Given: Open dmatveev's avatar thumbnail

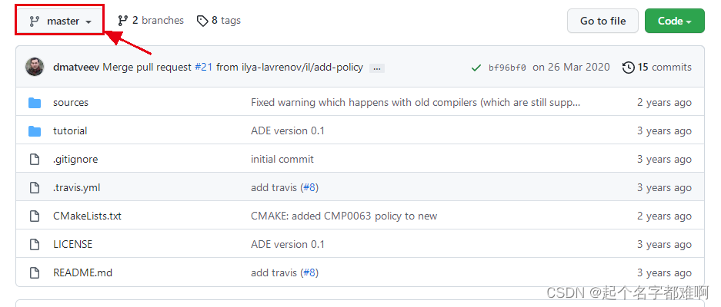Looking at the screenshot, I should point(35,67).
